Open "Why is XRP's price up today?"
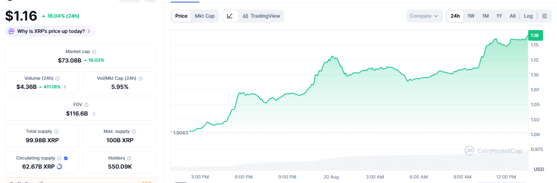Viewport: 557px width, 183px height. coord(50,31)
